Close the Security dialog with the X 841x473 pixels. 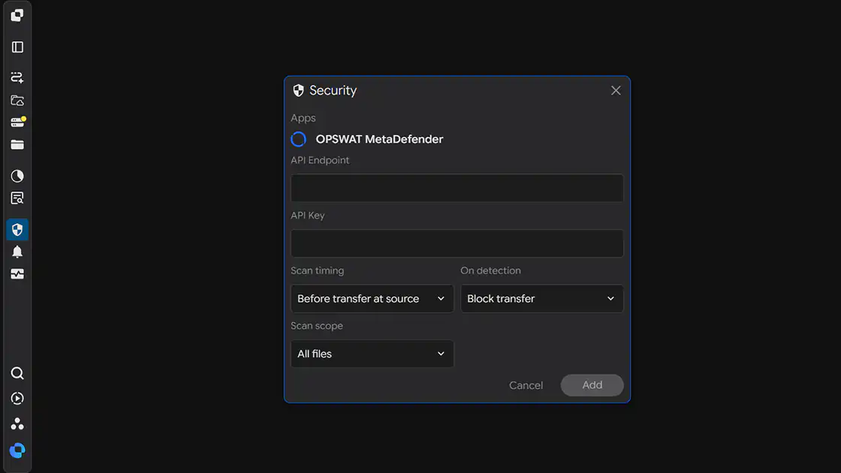pos(616,91)
